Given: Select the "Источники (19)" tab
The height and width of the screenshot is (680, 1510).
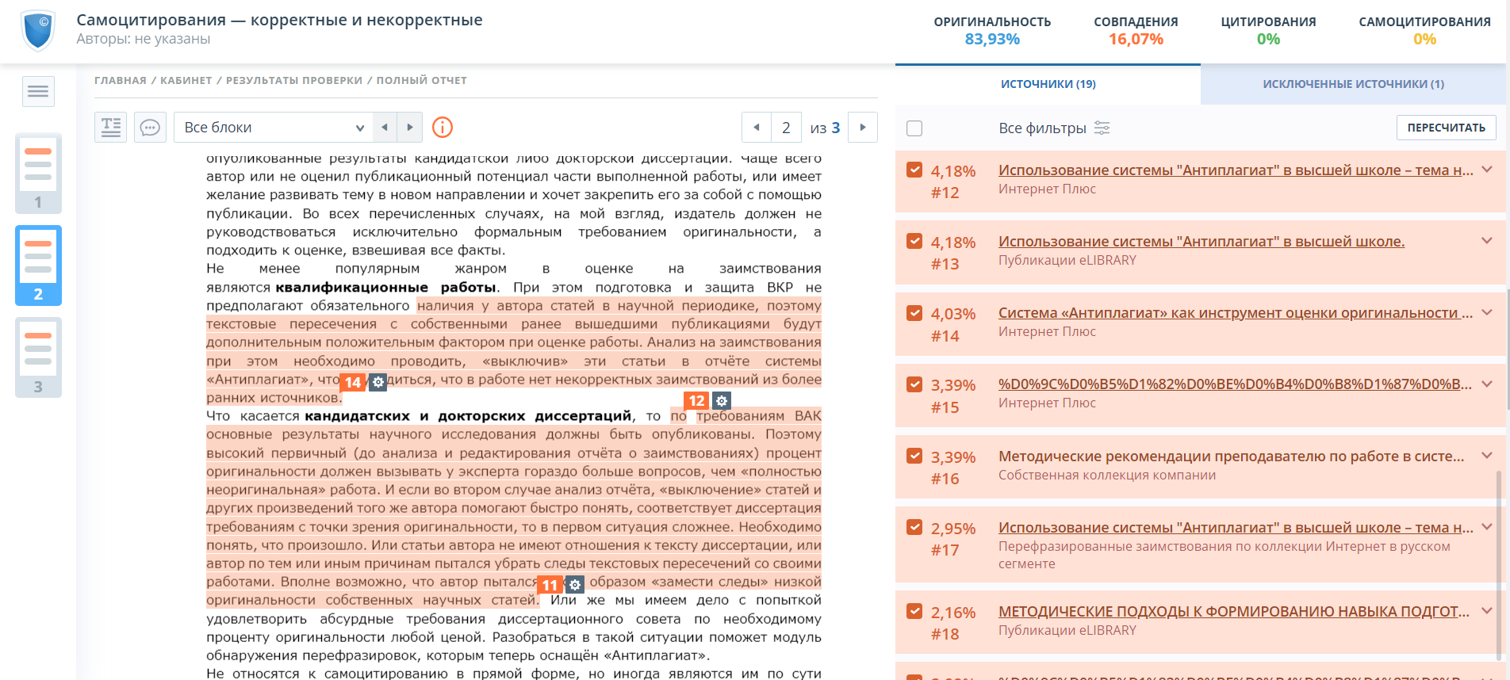Looking at the screenshot, I should click(x=1048, y=84).
